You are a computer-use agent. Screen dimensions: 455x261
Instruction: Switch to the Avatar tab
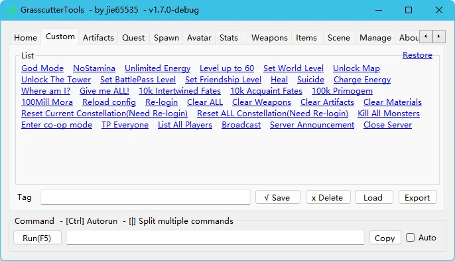pyautogui.click(x=199, y=38)
